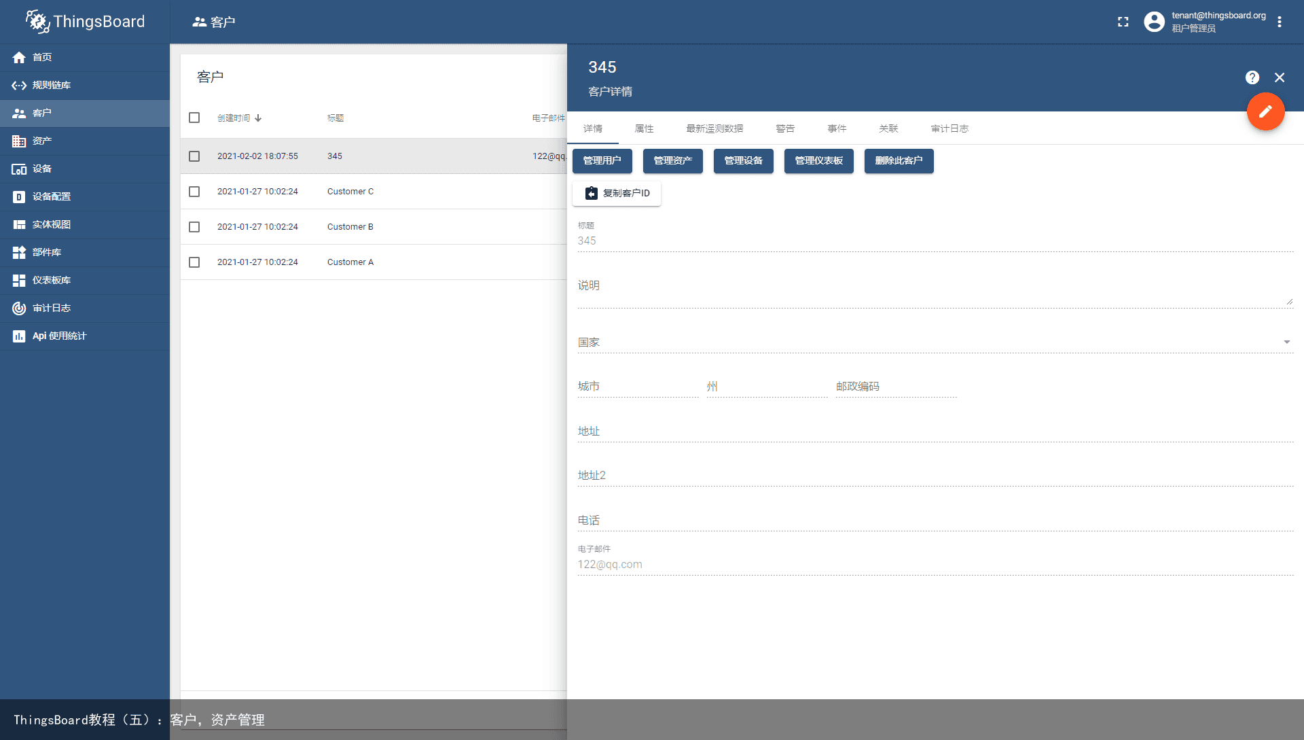The height and width of the screenshot is (740, 1304).
Task: Click the 删除此客户 button
Action: [x=899, y=161]
